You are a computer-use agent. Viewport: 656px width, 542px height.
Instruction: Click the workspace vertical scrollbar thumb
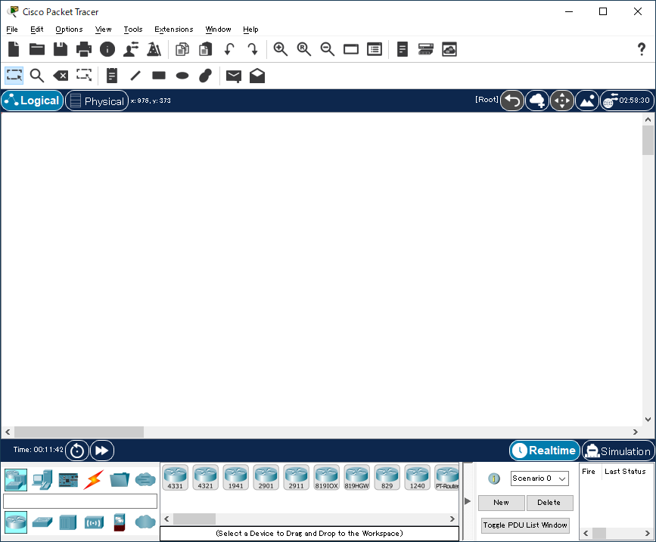[648, 140]
